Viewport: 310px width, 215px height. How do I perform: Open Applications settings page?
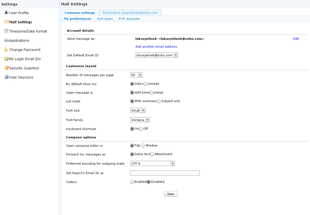[x=19, y=40]
